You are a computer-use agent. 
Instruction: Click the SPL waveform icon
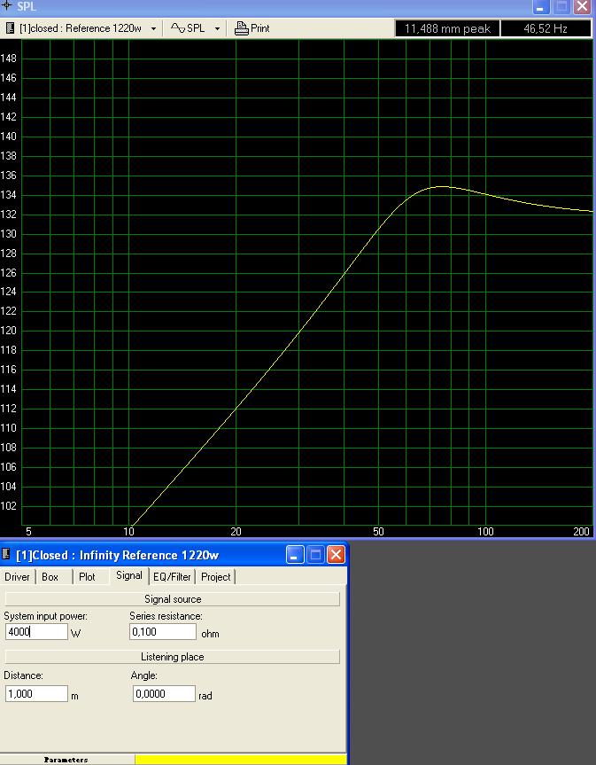178,28
